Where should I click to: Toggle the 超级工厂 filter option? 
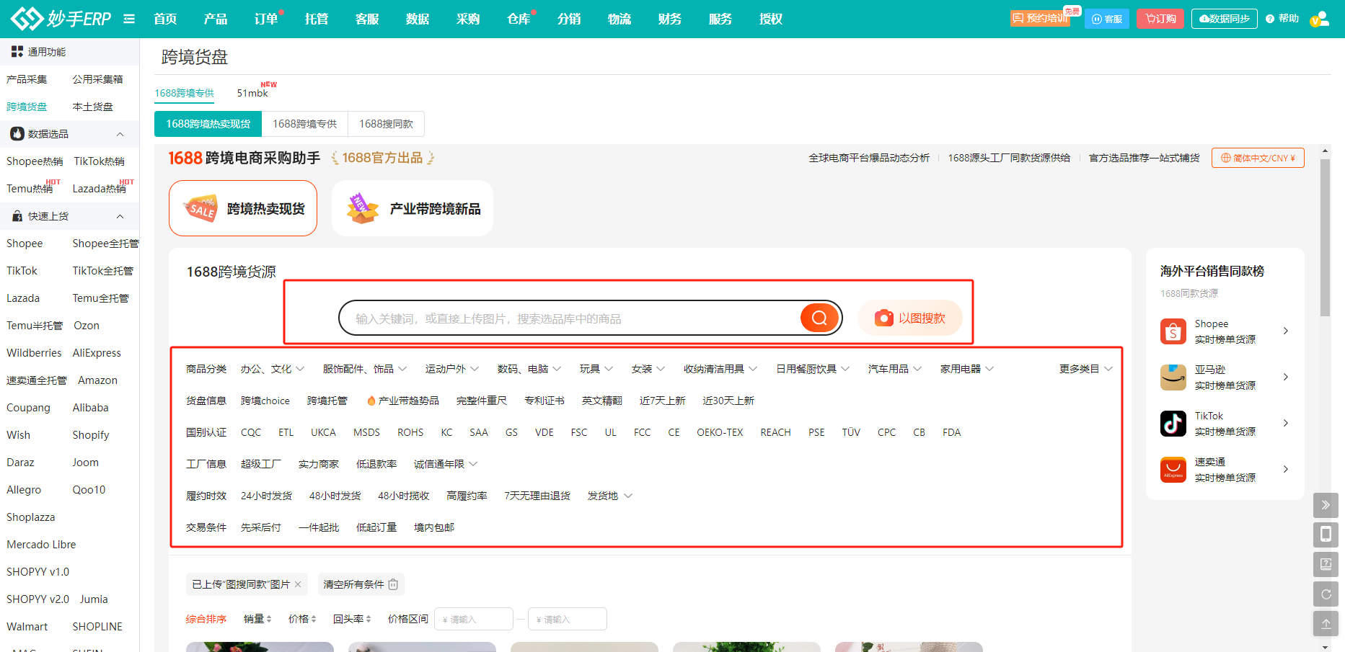[x=260, y=464]
